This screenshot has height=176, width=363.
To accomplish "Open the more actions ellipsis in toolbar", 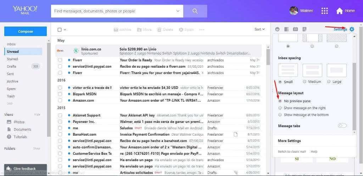I will (202, 30).
